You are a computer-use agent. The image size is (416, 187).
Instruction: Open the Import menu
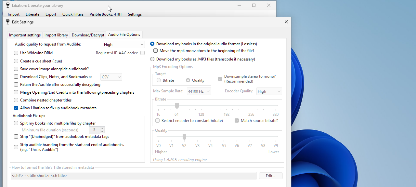point(14,14)
